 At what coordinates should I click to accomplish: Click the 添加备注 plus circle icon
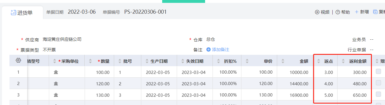point(209,50)
